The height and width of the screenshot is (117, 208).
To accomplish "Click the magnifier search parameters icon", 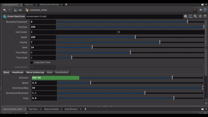I will (x=195, y=16).
